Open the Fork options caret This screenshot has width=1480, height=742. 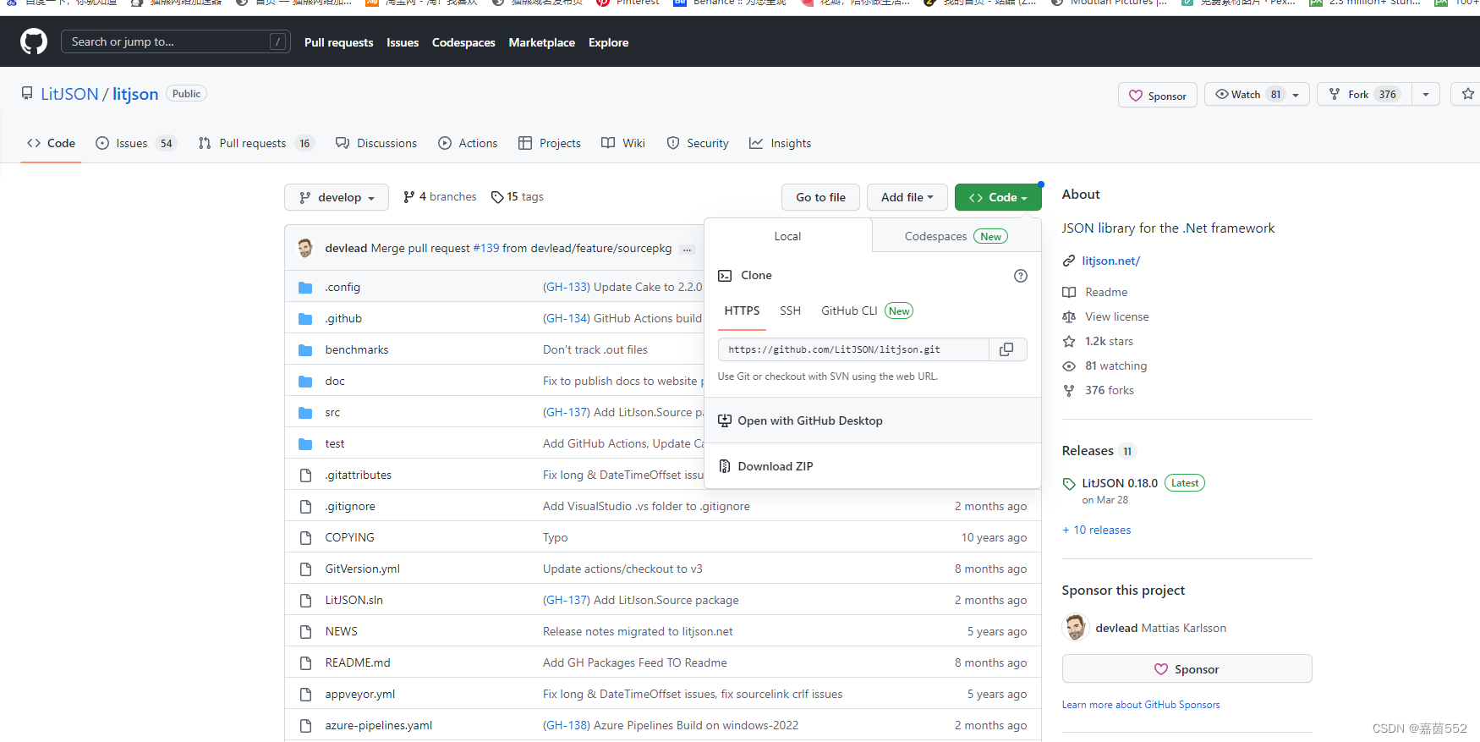pos(1426,94)
